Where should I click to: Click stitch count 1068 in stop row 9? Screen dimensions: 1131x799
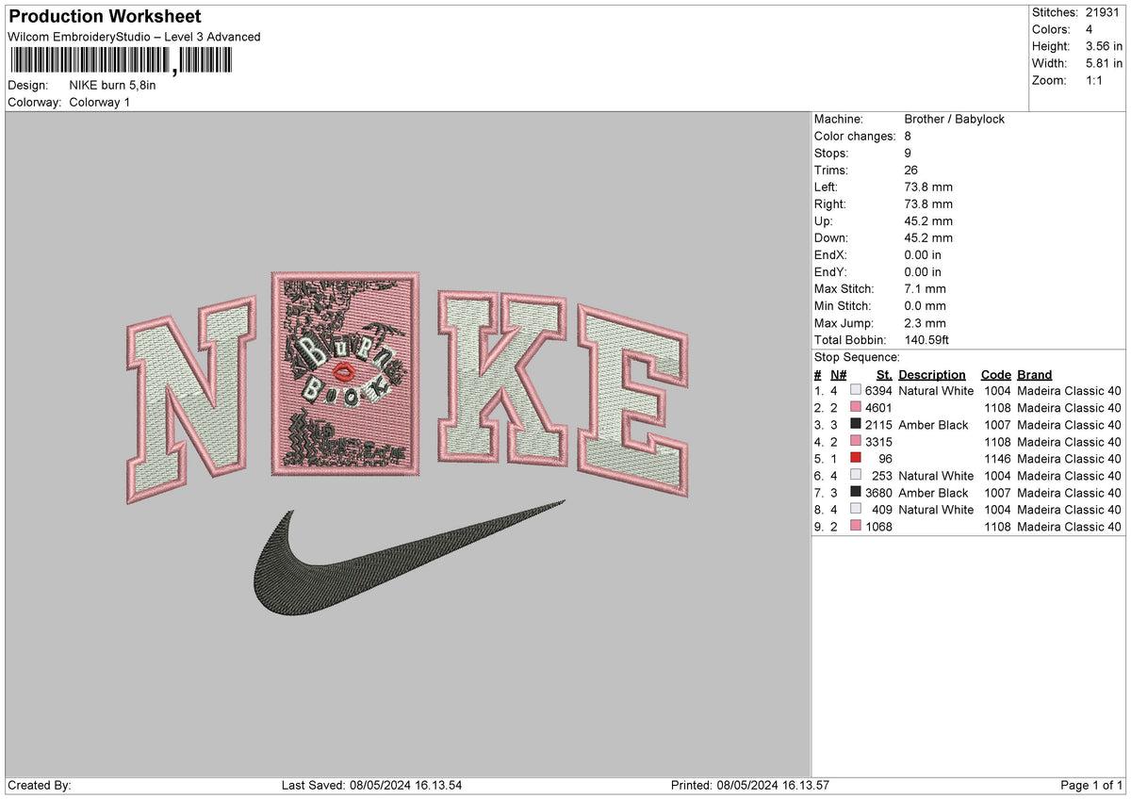877,527
